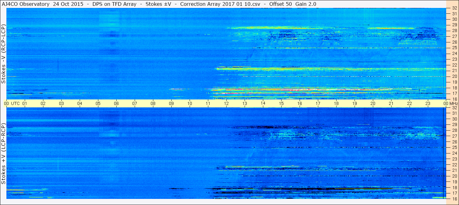Click the 27 MHz label of upper panel
459x205 pixels.
454,36
